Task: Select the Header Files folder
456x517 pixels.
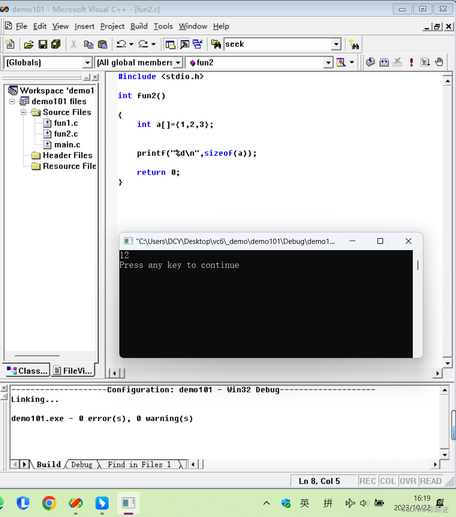Action: pyautogui.click(x=68, y=155)
